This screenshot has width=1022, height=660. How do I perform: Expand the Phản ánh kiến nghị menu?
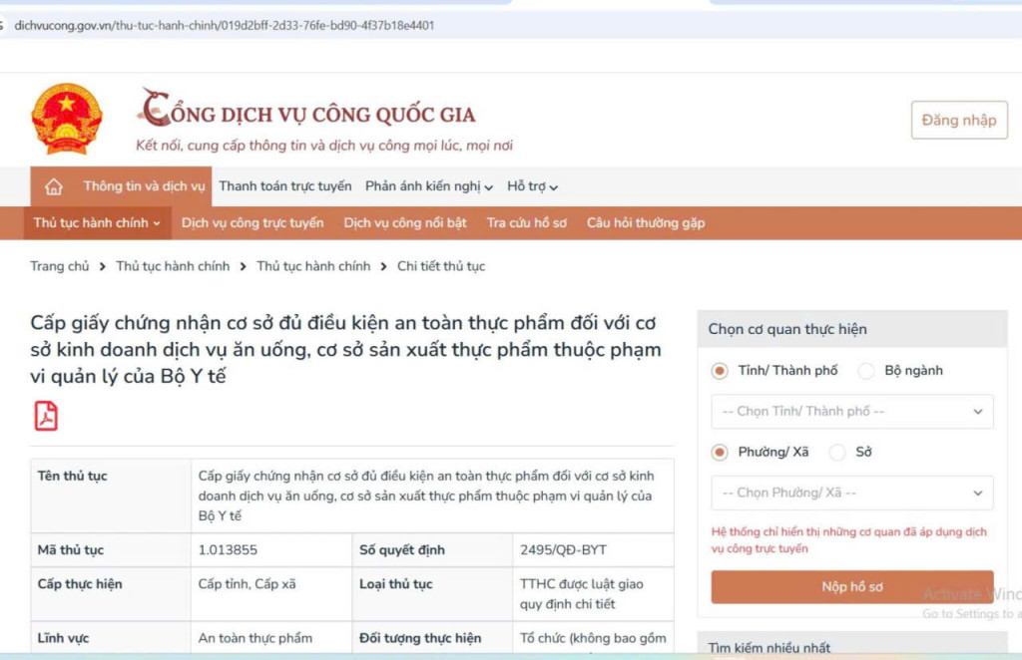[429, 186]
